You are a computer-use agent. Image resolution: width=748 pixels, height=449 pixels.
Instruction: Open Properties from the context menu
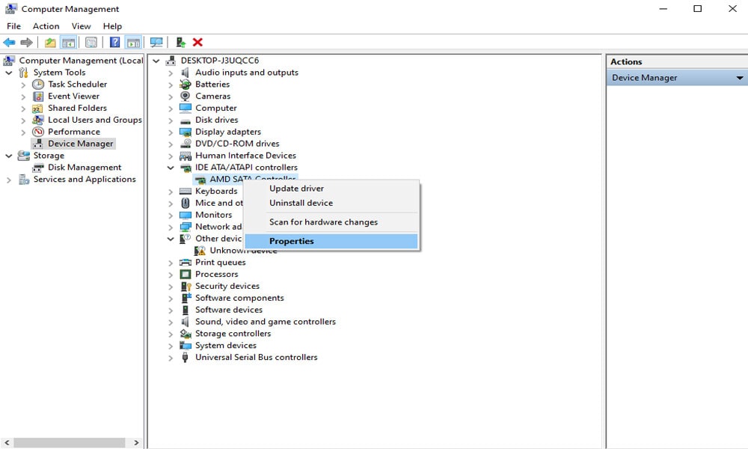(331, 241)
